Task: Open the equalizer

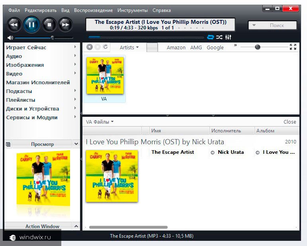Action: [228, 37]
